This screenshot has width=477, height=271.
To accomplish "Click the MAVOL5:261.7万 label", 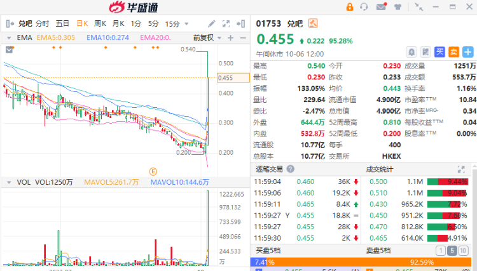I will [x=111, y=182].
